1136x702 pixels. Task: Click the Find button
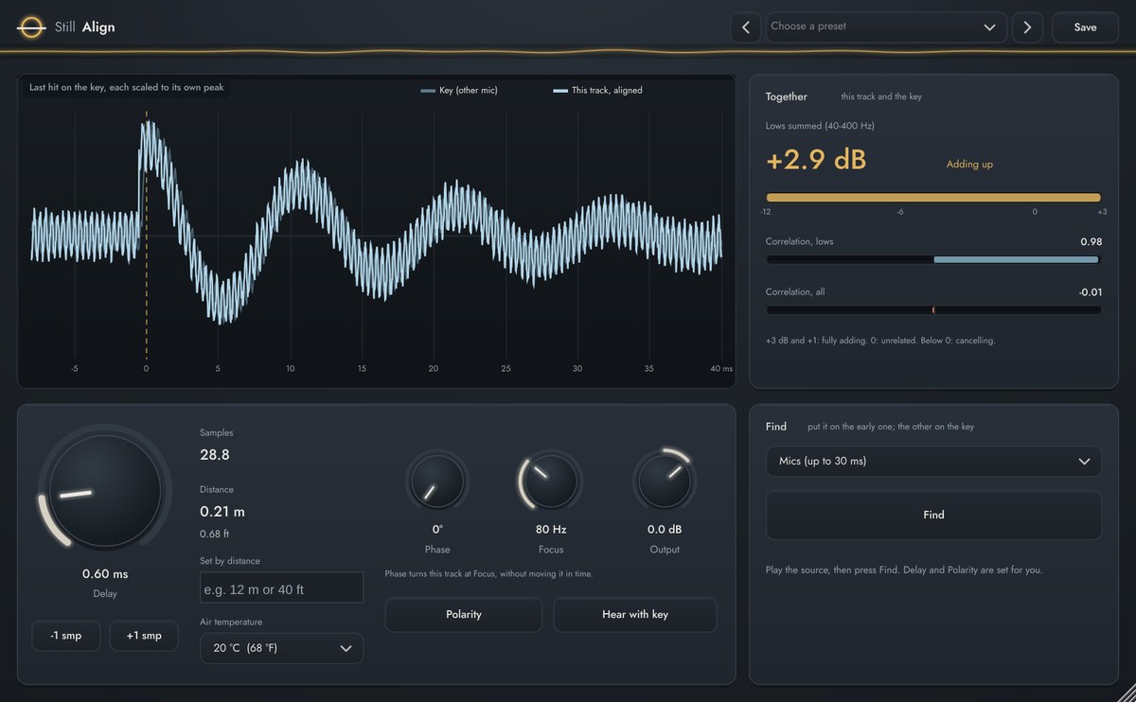[x=933, y=515]
